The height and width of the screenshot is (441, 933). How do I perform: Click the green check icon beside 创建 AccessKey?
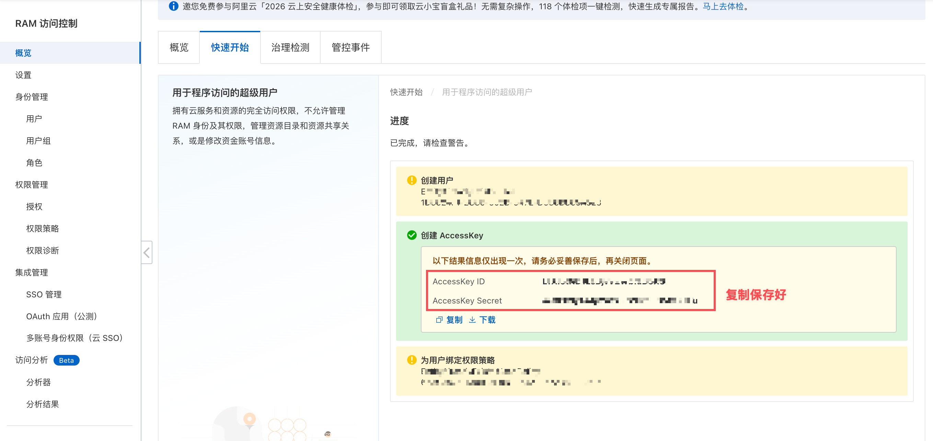pos(412,235)
